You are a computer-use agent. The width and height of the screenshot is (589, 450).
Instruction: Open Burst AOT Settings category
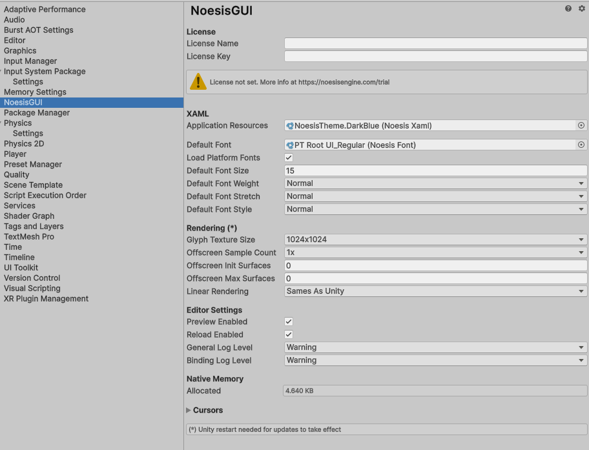[x=38, y=30]
